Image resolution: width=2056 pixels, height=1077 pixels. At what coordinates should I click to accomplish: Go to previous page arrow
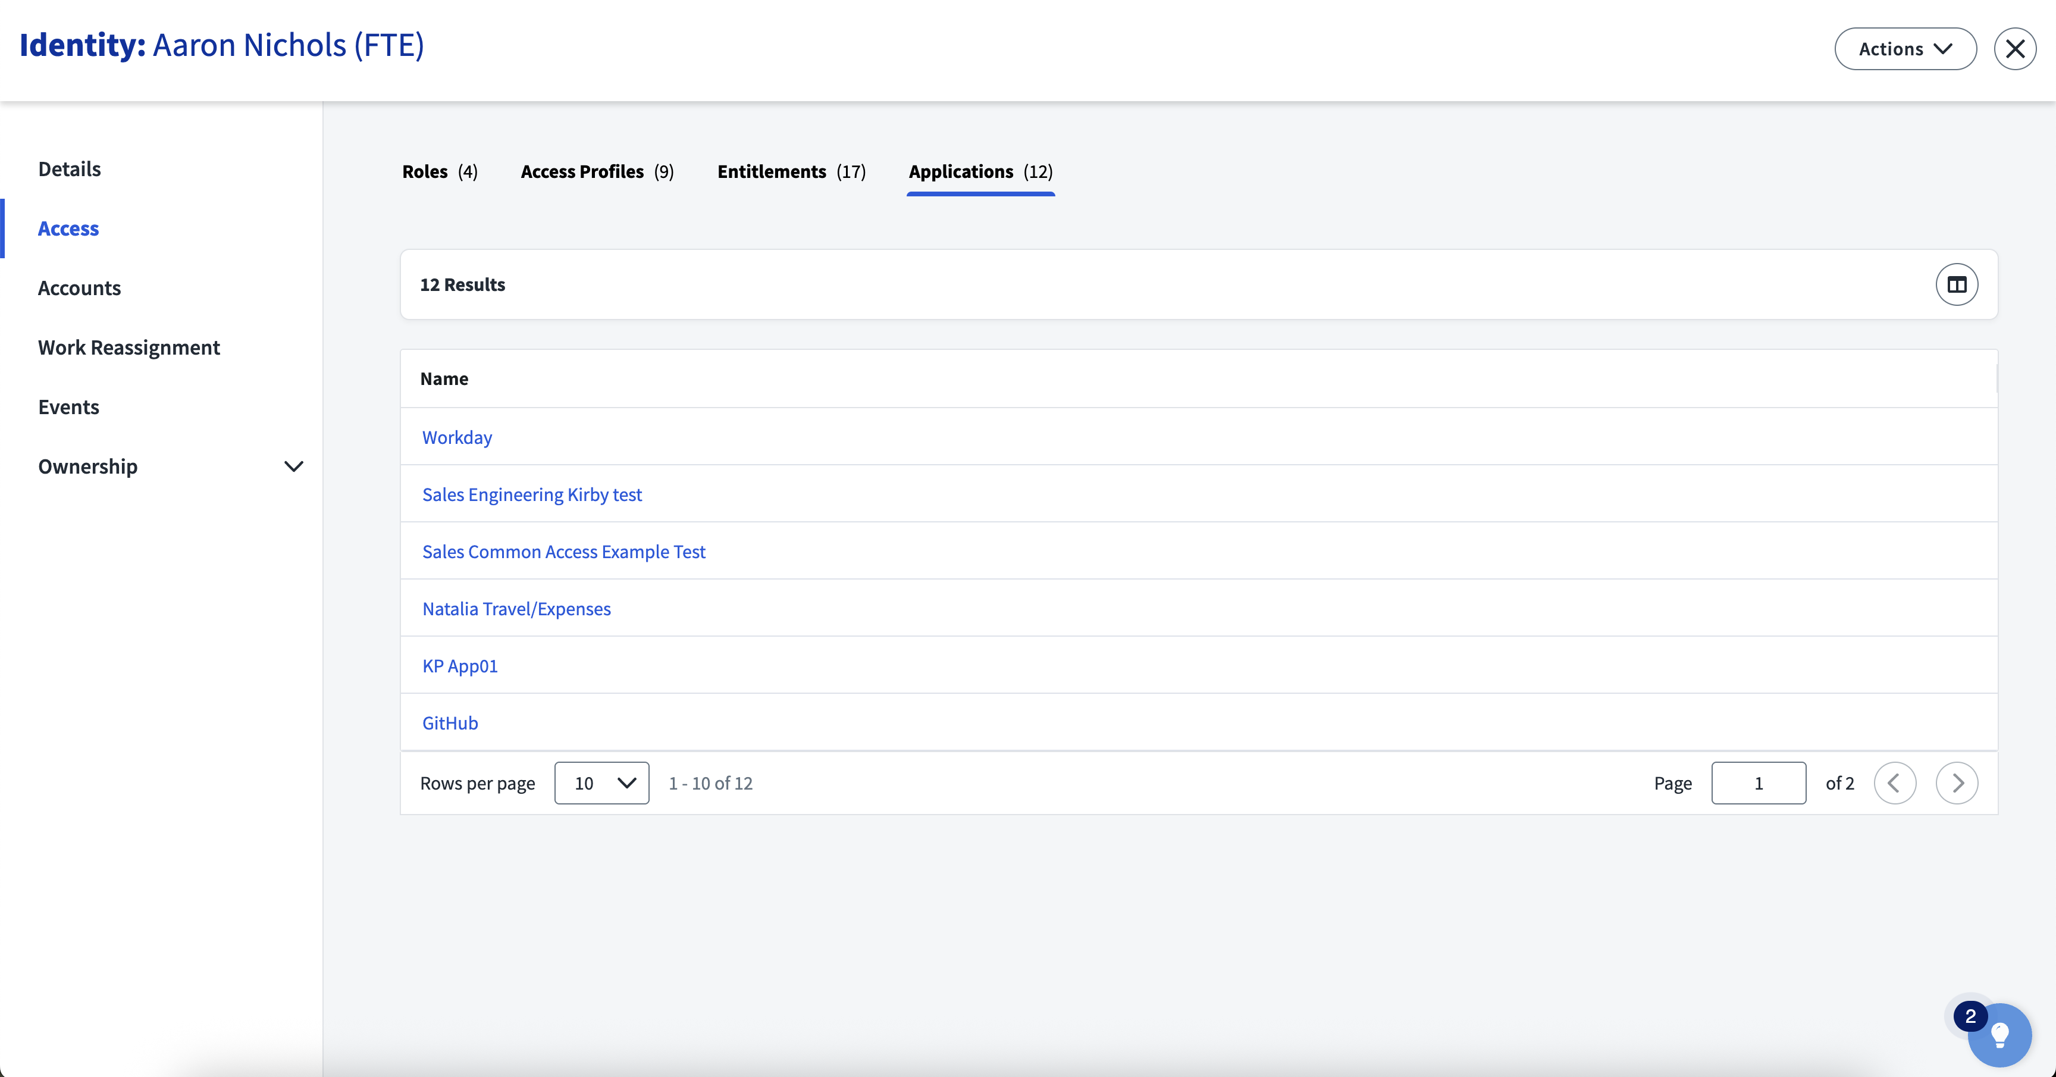pos(1894,783)
